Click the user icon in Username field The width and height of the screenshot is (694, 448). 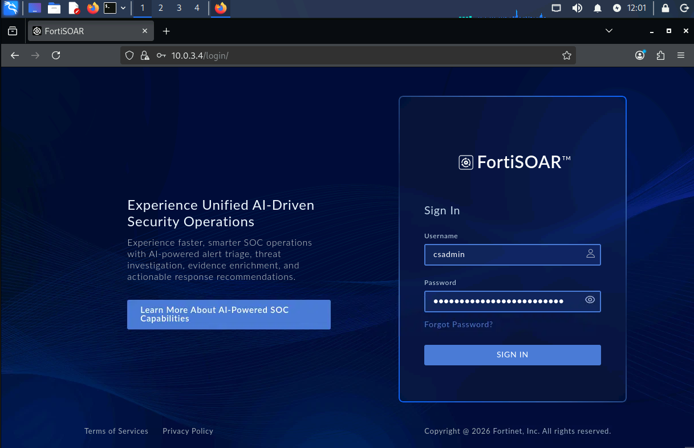[x=590, y=254]
